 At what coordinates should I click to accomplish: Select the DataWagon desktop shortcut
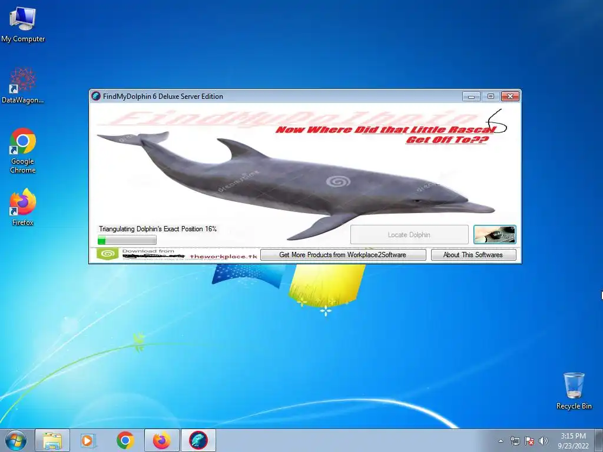[23, 85]
